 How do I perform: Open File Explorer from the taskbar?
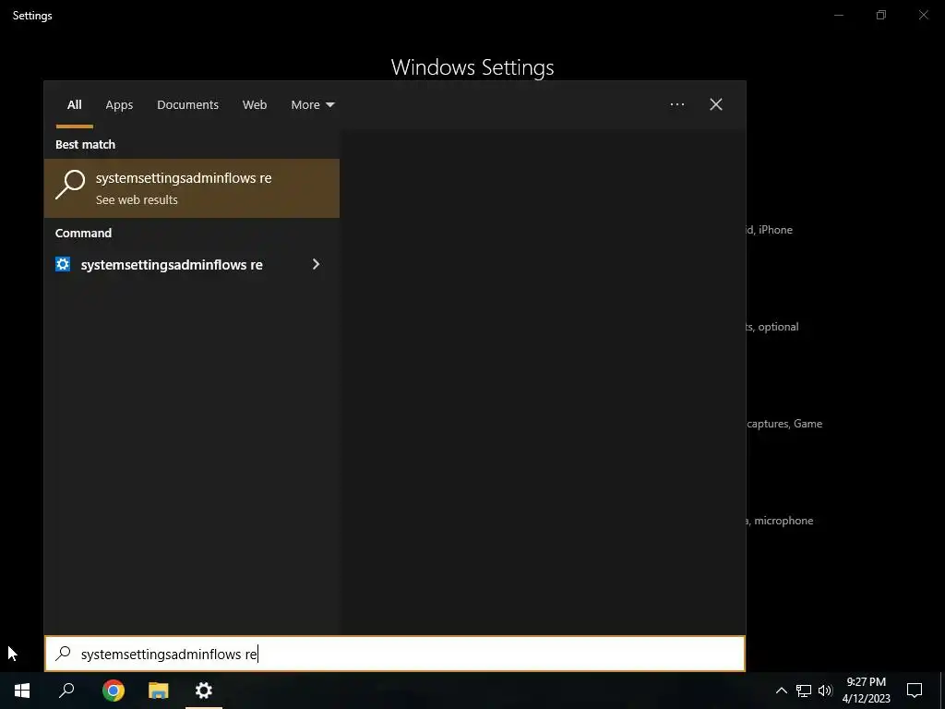(x=159, y=691)
